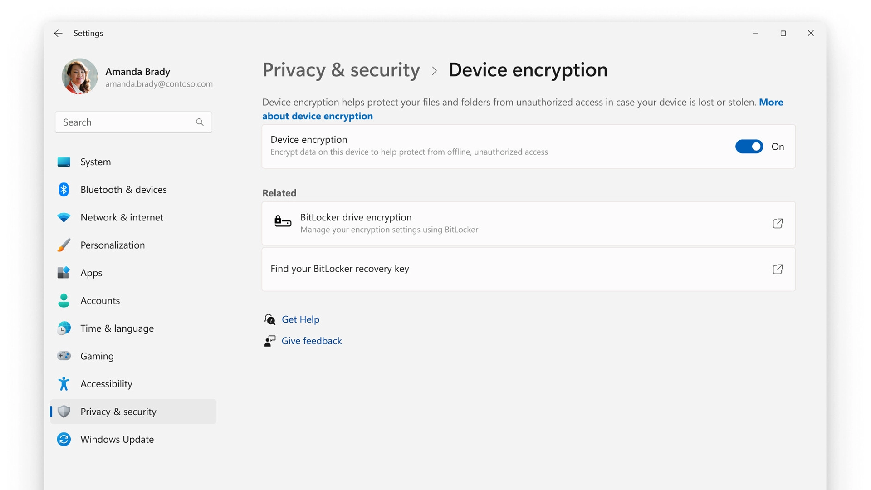Open the Apps section icon
Screen dimensions: 871x490
point(64,272)
